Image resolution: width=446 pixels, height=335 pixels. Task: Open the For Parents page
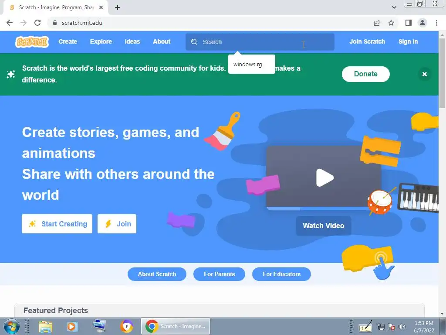point(220,274)
